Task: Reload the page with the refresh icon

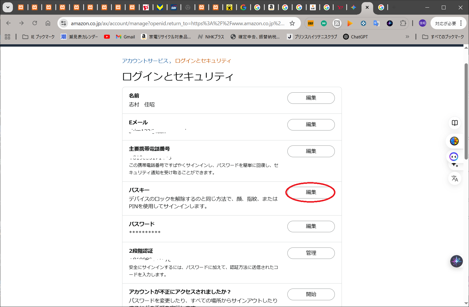Action: 35,23
